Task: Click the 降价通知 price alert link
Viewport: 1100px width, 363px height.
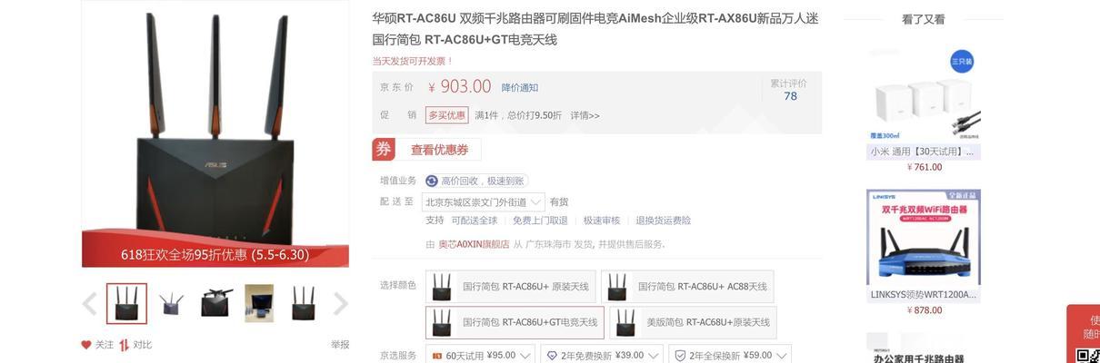Action: click(x=520, y=88)
